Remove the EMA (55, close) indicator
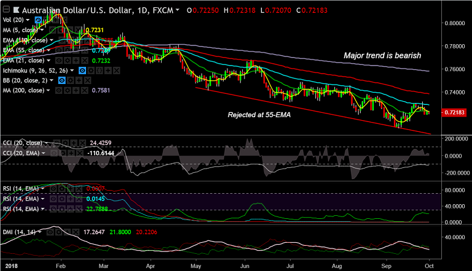Image resolution: width=472 pixels, height=271 pixels. [x=85, y=50]
